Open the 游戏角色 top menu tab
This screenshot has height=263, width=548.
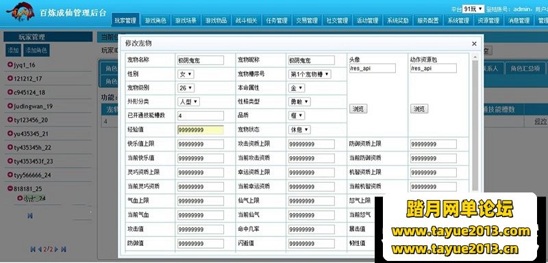[155, 21]
